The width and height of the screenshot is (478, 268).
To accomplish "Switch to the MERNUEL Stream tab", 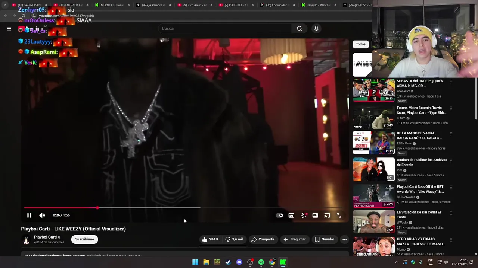I will coord(112,5).
